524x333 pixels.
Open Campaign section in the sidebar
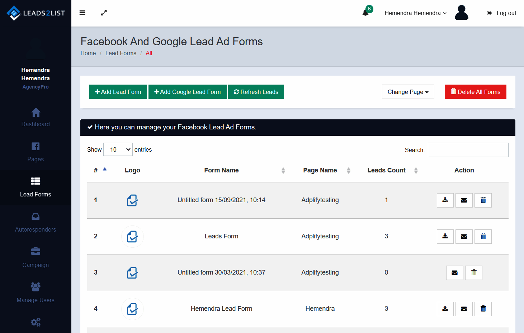pos(36,258)
